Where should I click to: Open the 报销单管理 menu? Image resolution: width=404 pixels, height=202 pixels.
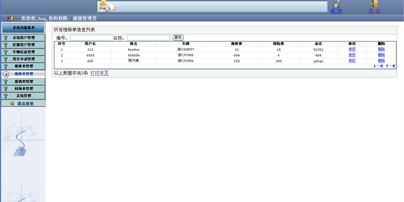[x=23, y=81]
